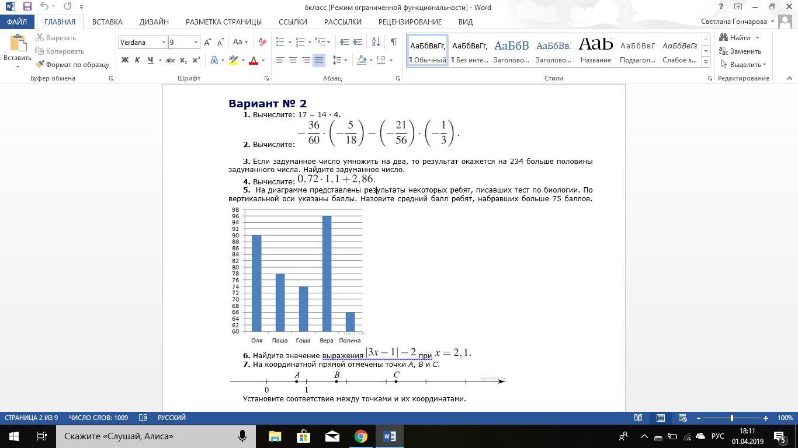This screenshot has width=798, height=448.
Task: Click the zoom in plus button
Action: point(765,418)
